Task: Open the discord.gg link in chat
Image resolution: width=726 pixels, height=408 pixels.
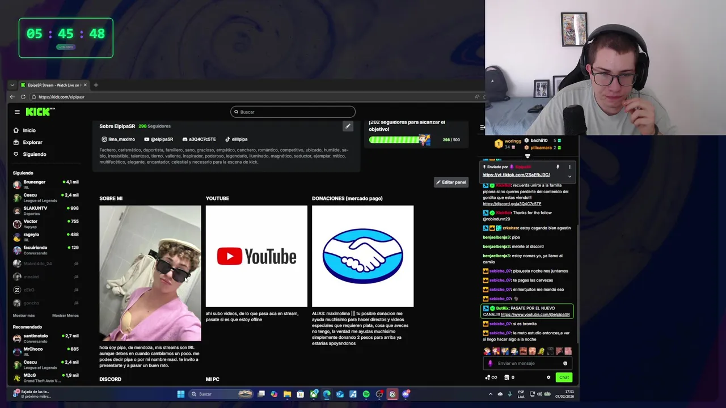Action: (x=512, y=204)
